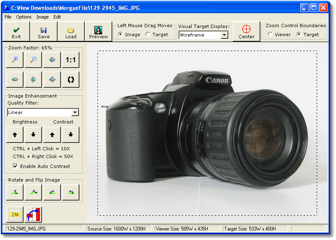Image resolution: width=336 pixels, height=240 pixels.
Task: Save the image using the floppy disk button
Action: pos(44,31)
